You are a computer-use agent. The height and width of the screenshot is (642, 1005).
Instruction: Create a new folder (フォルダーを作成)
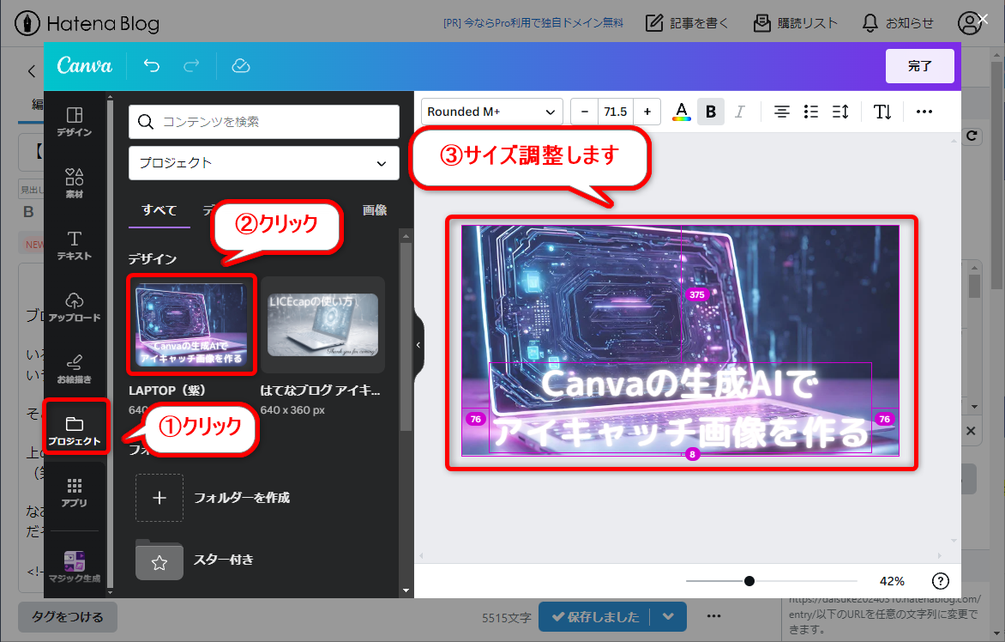(213, 498)
